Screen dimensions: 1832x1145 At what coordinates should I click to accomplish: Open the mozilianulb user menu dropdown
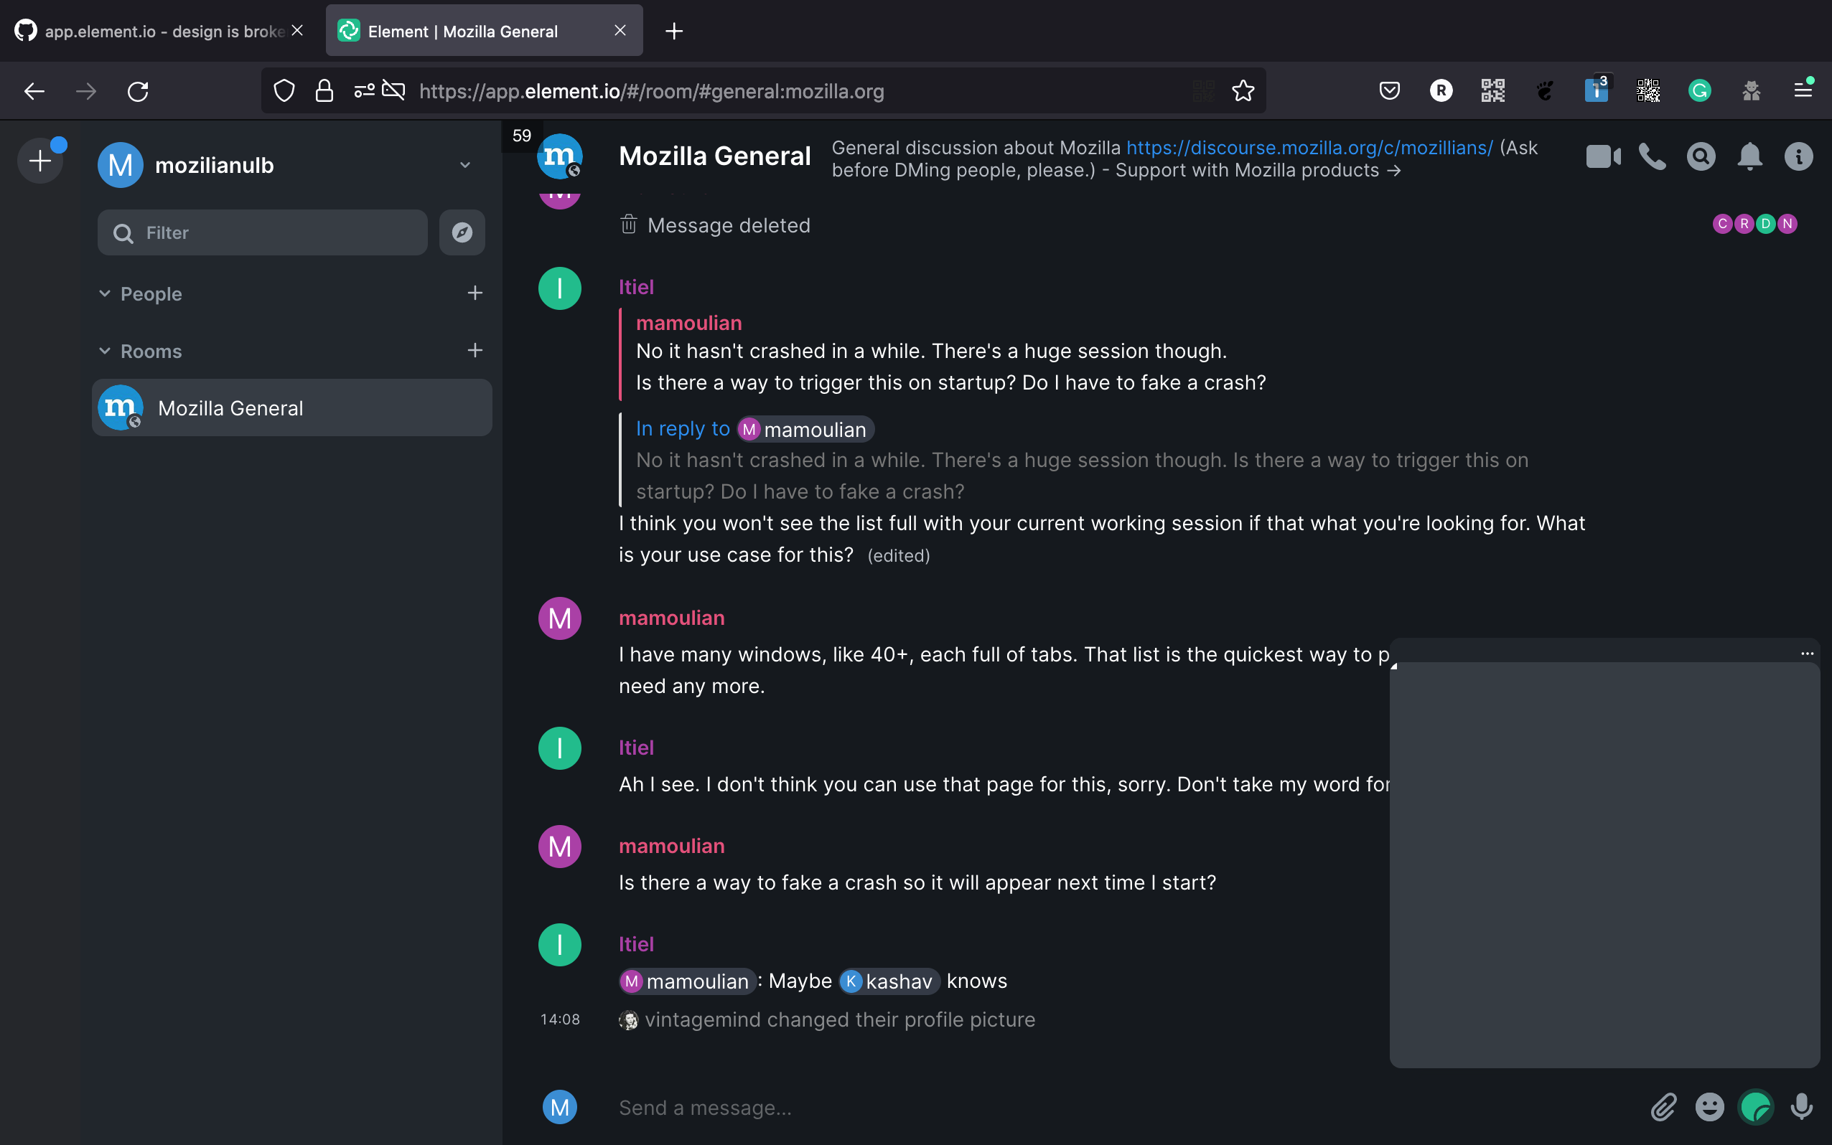(464, 165)
